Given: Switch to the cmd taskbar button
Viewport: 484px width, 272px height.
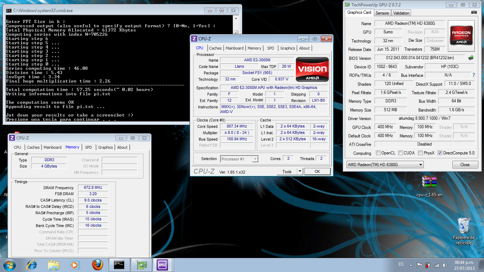Looking at the screenshot, I should (x=119, y=265).
